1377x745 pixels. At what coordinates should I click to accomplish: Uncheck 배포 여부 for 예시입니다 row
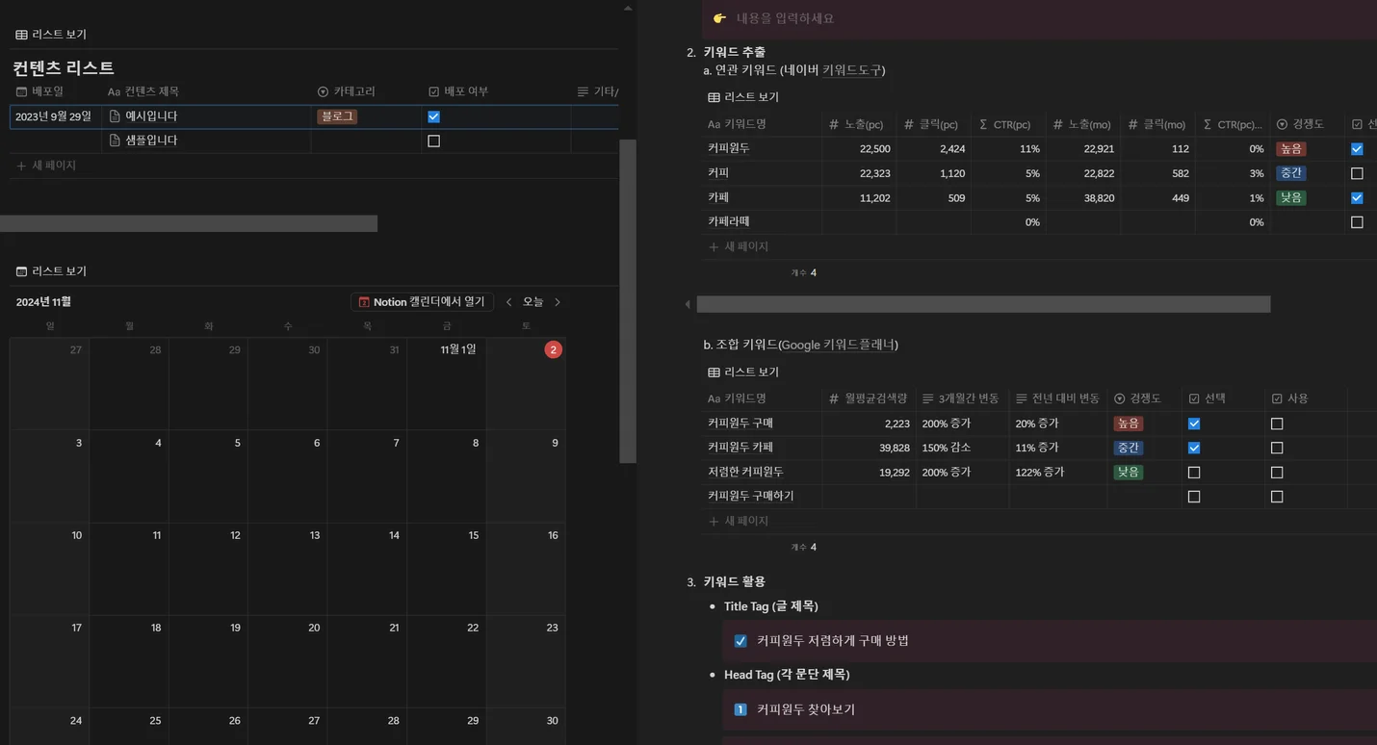click(433, 116)
